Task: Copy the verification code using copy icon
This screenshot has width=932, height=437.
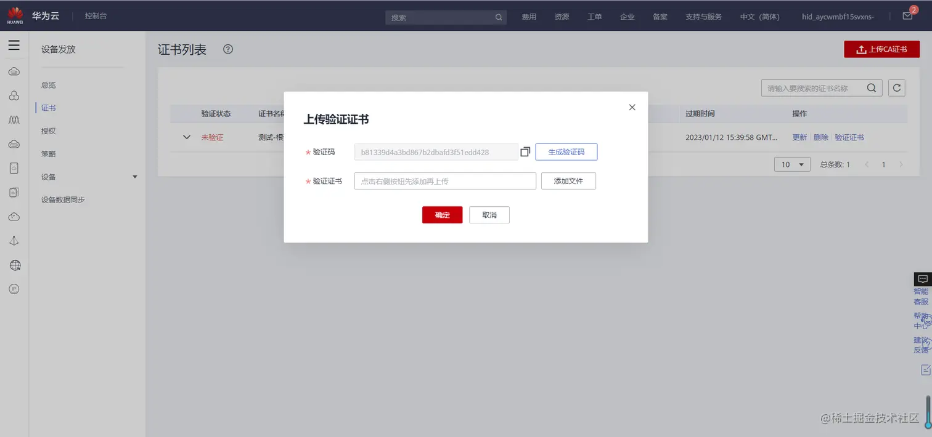Action: coord(525,151)
